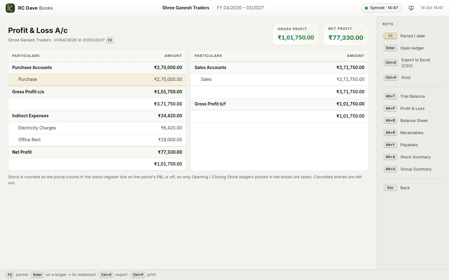449x280 pixels.
Task: Select the Purchase Accounts group row
Action: (x=97, y=68)
